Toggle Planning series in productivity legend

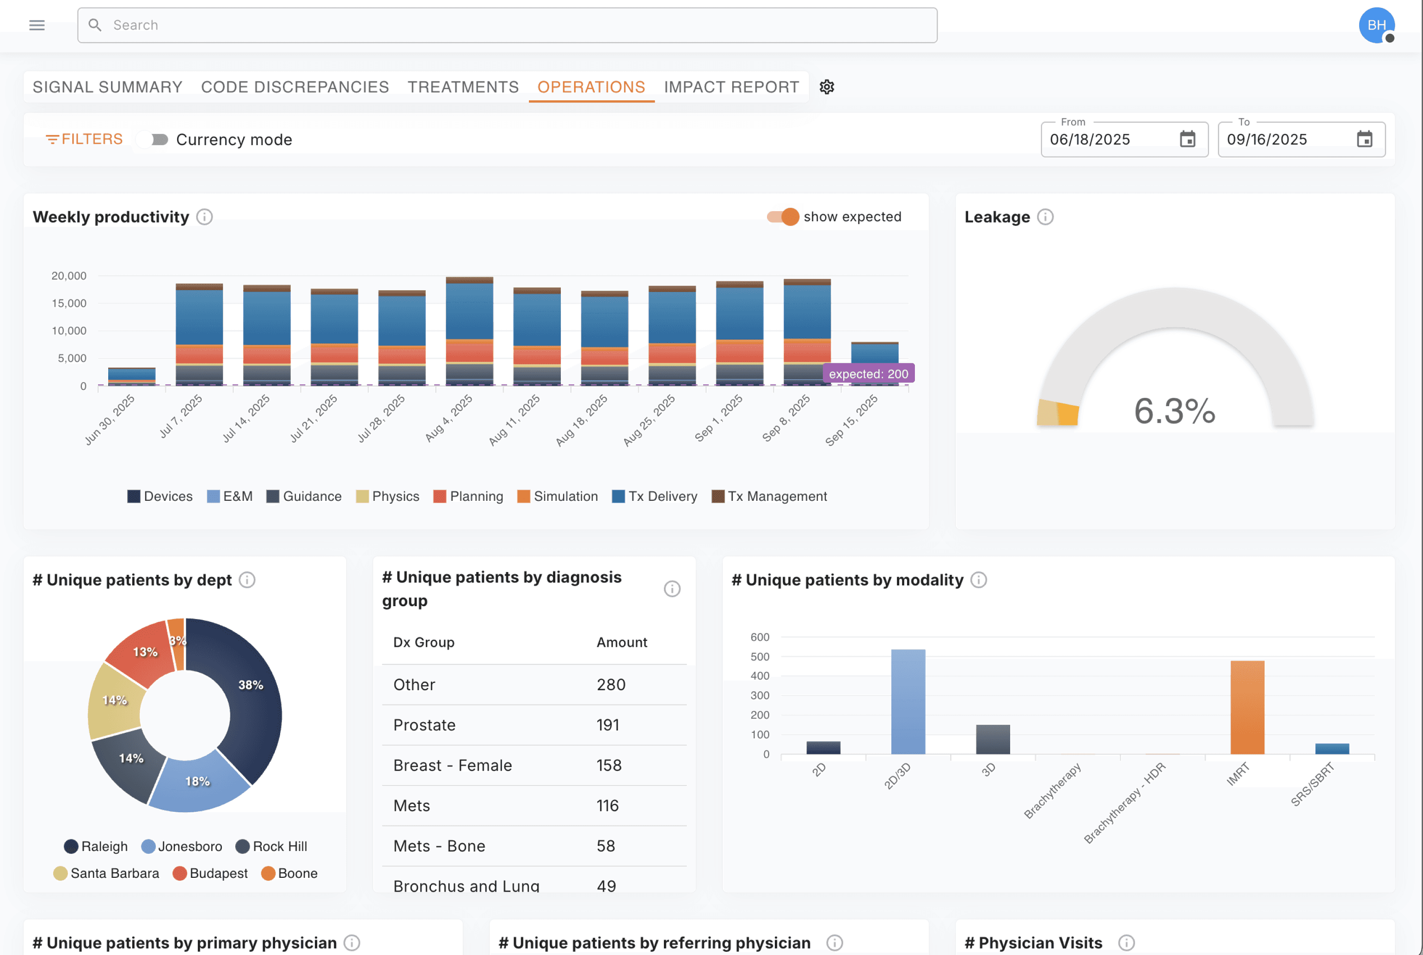pos(468,496)
